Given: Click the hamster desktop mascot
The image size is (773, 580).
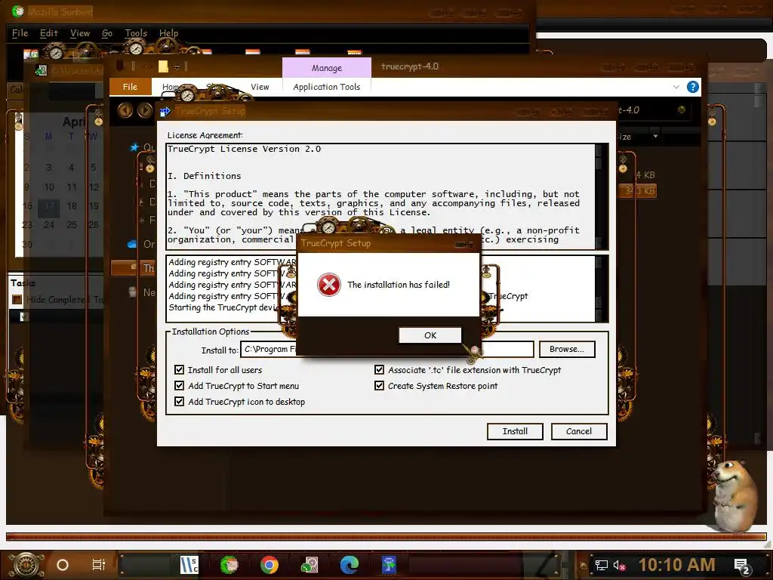Looking at the screenshot, I should point(735,495).
